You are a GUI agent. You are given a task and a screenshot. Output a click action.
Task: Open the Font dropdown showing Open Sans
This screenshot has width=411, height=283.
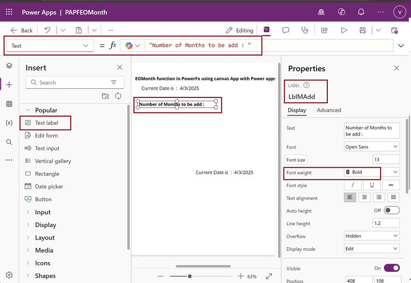372,147
